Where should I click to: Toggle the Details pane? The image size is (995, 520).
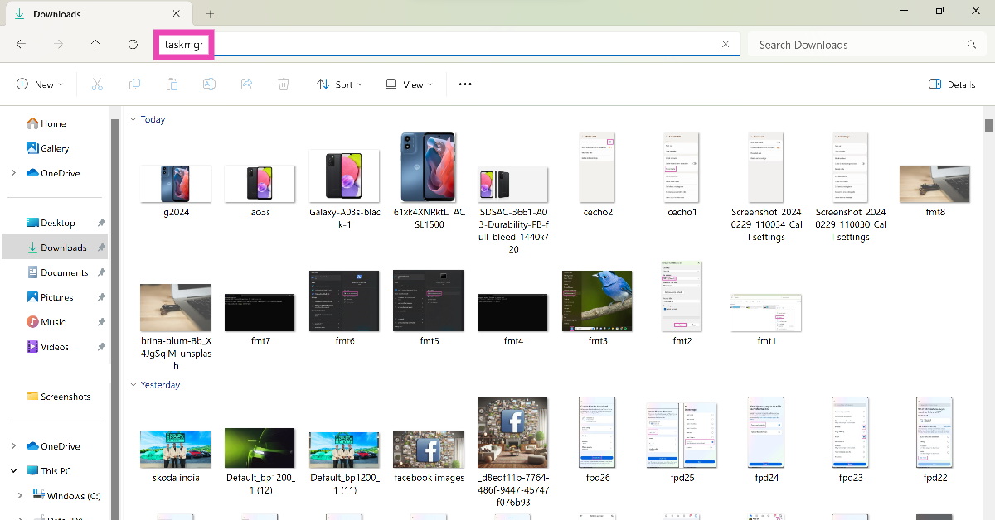952,84
